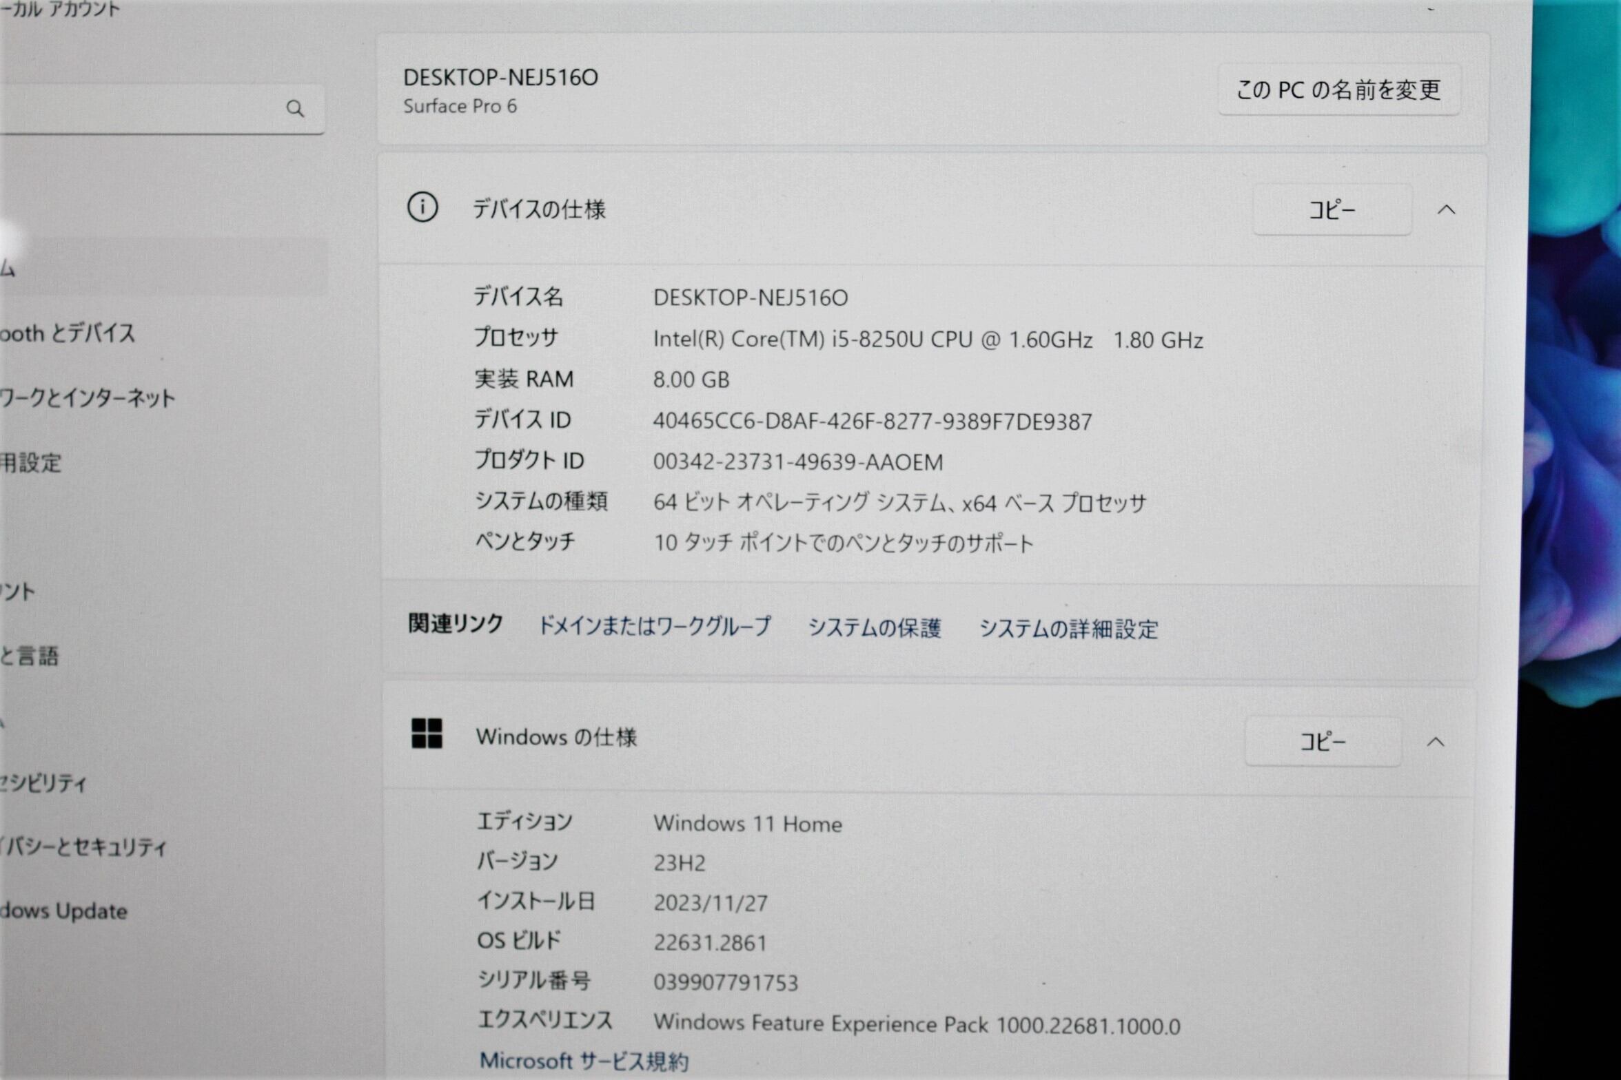Select 個人用設定 sidebar item
Image resolution: width=1621 pixels, height=1080 pixels.
tap(31, 463)
